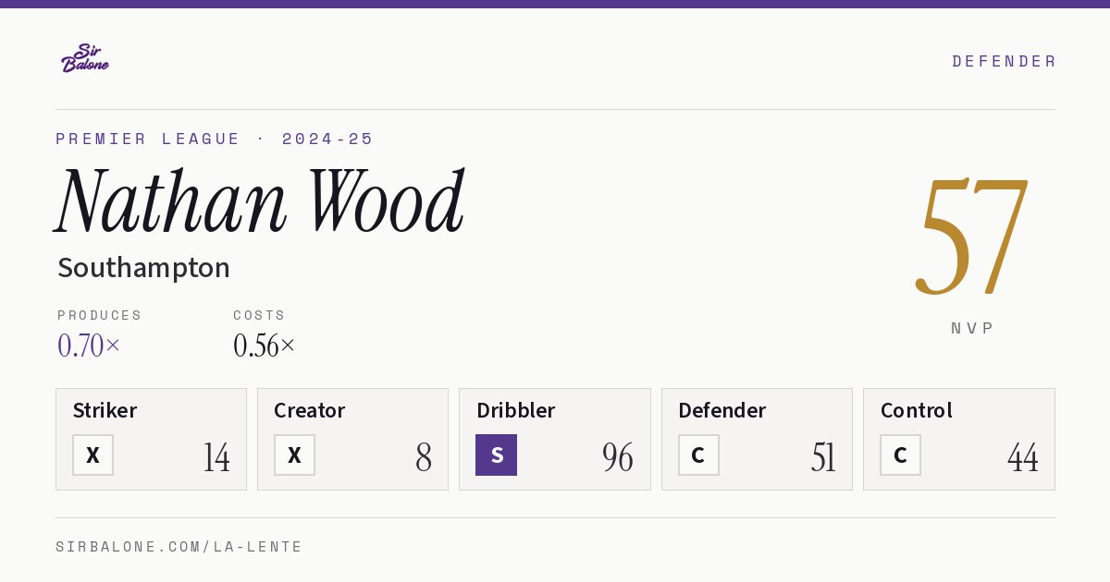Screen dimensions: 1110x582
Task: Click the Defender score 51
Action: pyautogui.click(x=823, y=457)
